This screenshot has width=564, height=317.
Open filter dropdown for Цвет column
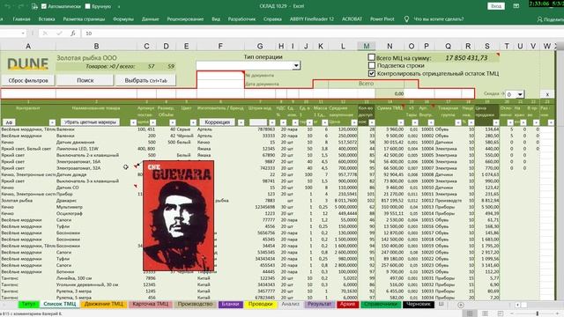click(x=193, y=122)
